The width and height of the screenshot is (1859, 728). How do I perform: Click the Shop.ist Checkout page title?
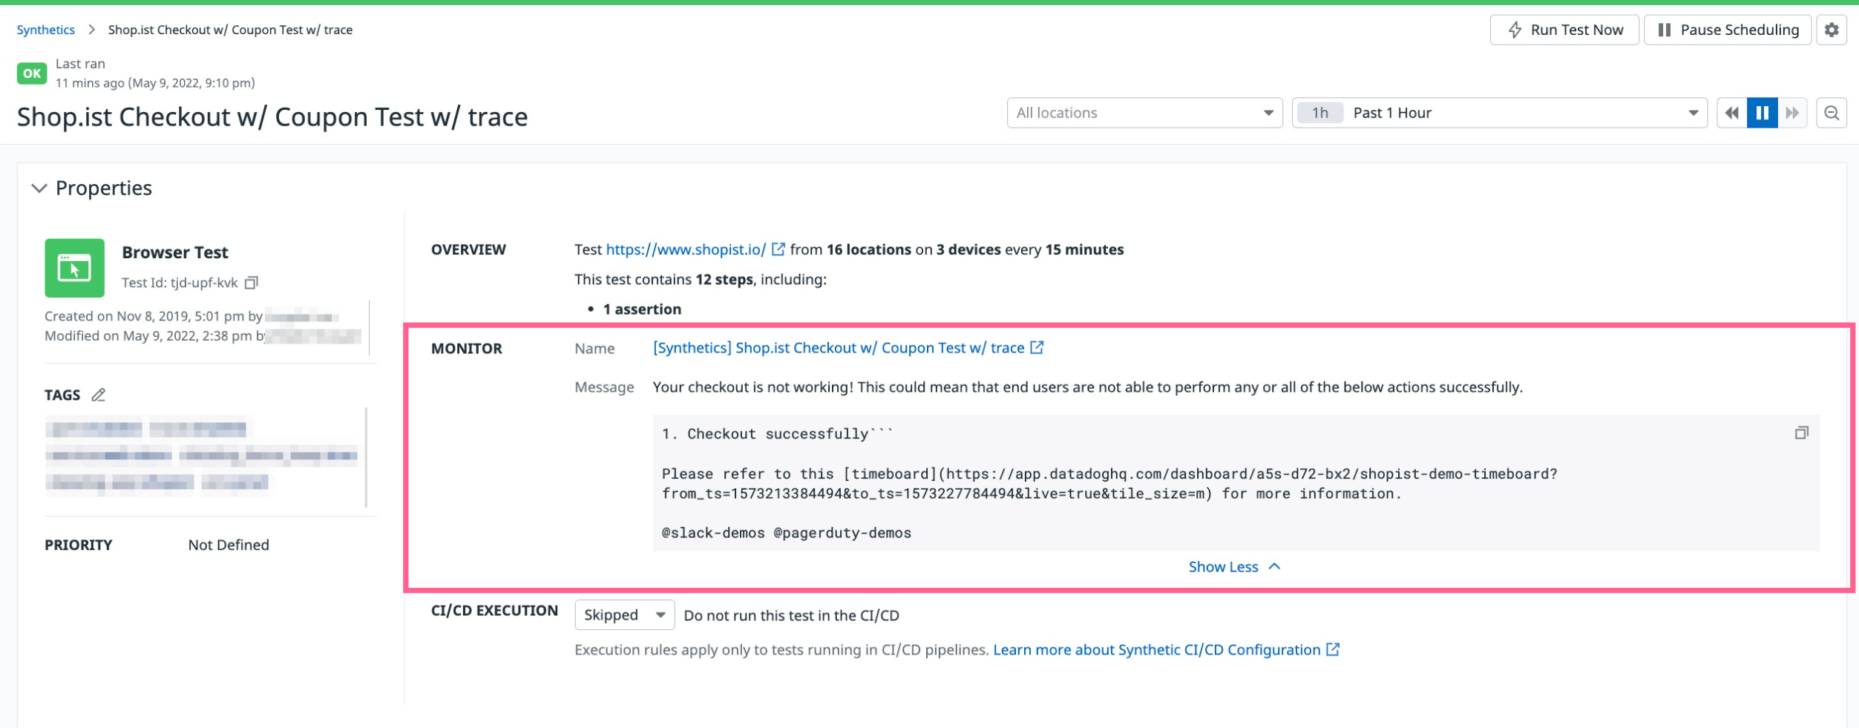272,117
